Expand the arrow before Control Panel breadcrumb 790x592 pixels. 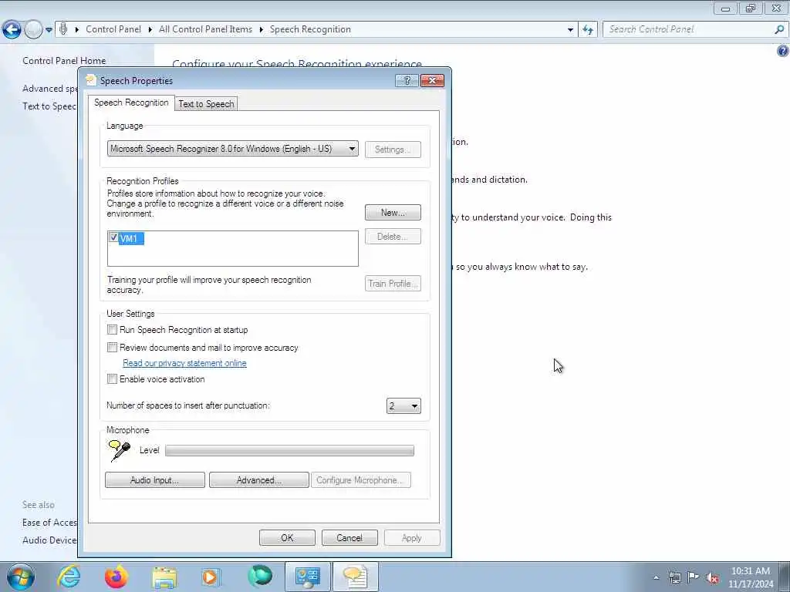(x=76, y=30)
